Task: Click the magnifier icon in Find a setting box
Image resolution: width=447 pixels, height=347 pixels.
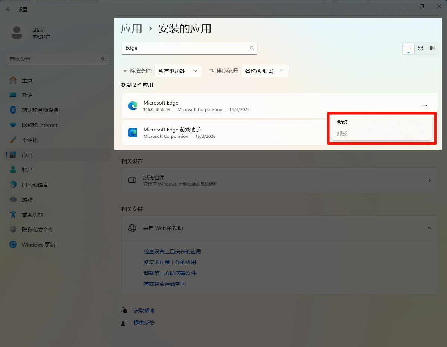Action: tap(103, 59)
